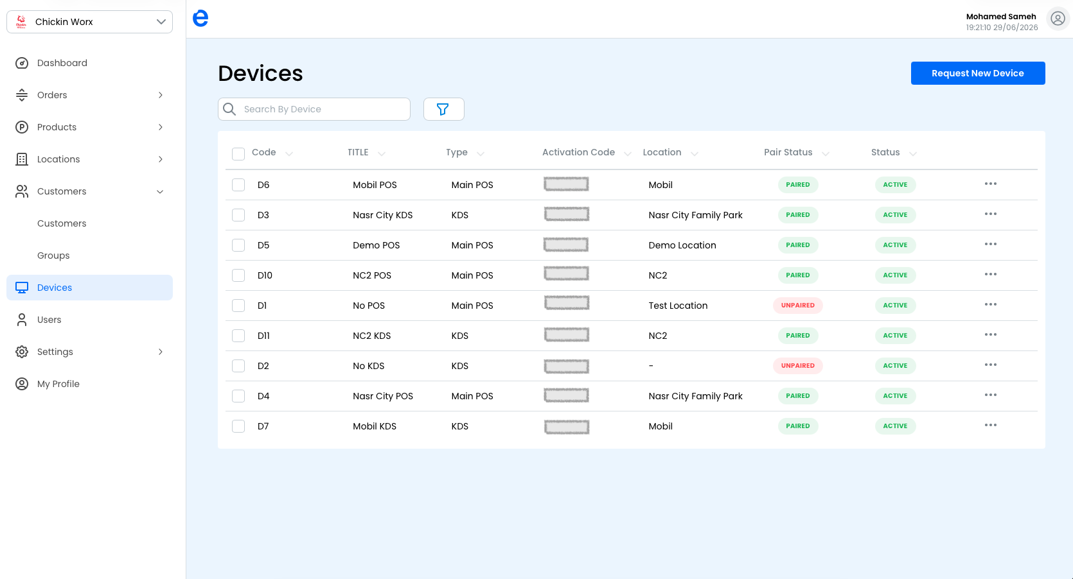Click the Dashboard gauge icon
This screenshot has height=579, width=1073.
[22, 63]
